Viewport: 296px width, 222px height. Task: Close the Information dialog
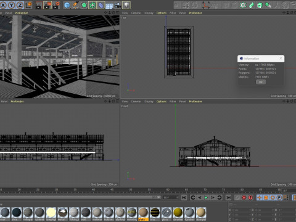[281, 59]
